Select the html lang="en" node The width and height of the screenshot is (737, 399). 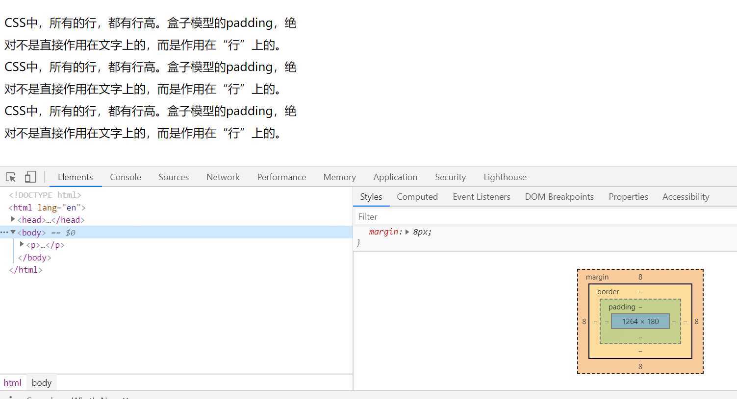47,208
